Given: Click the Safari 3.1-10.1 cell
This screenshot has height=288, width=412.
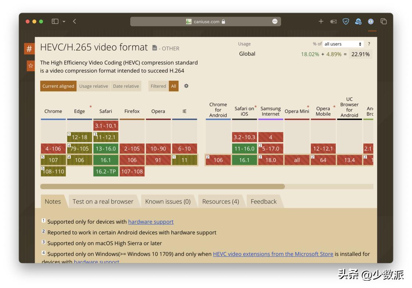Looking at the screenshot, I should pos(106,126).
